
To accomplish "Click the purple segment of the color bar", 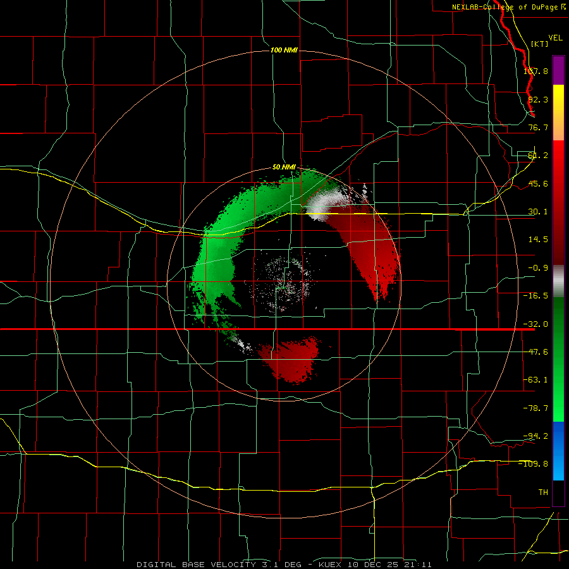I will pos(558,70).
